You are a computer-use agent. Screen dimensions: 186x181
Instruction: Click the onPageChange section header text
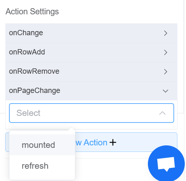click(x=34, y=90)
